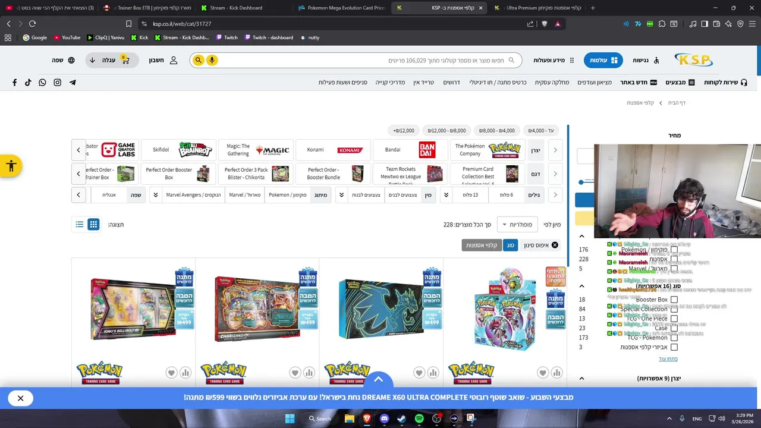
Task: Open Discord from the Windows taskbar
Action: pos(384,418)
